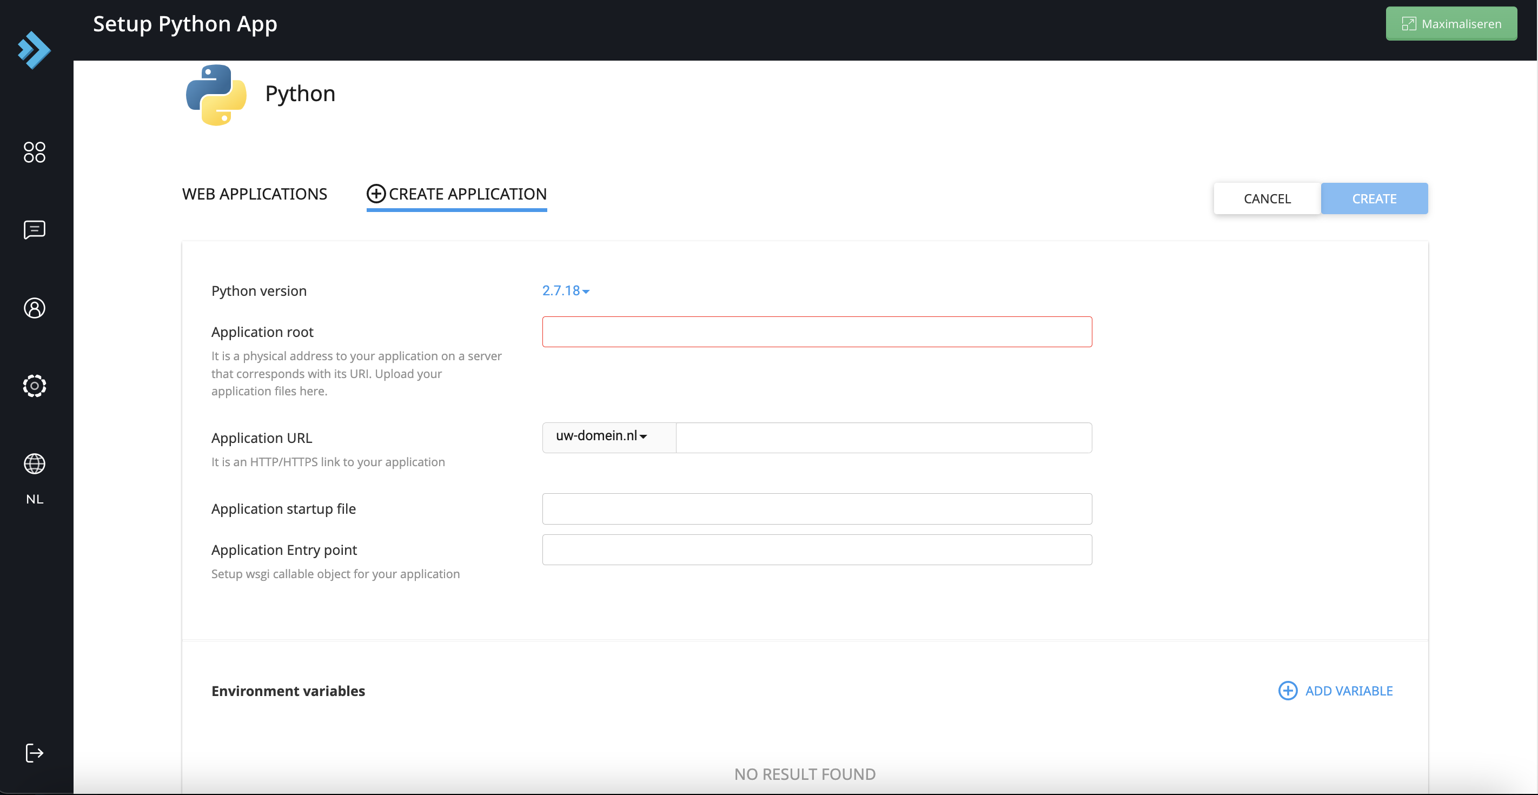Open the dashboard grid icon in sidebar
This screenshot has width=1538, height=795.
[x=34, y=153]
